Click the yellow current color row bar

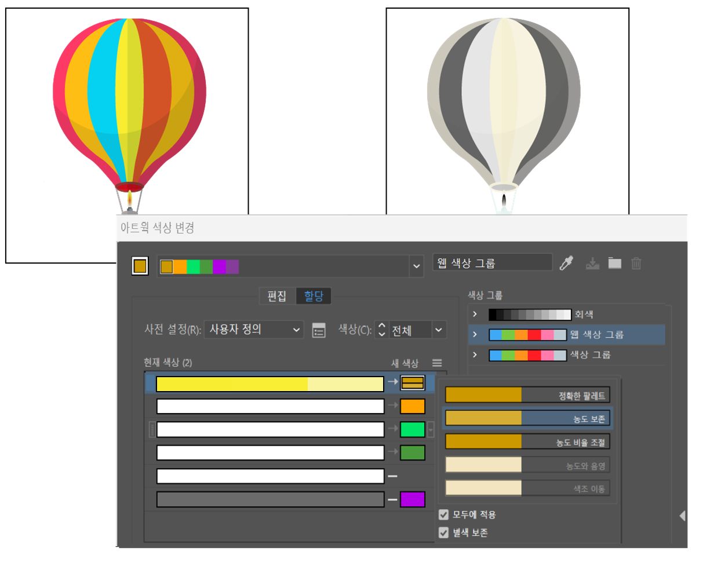[x=270, y=384]
